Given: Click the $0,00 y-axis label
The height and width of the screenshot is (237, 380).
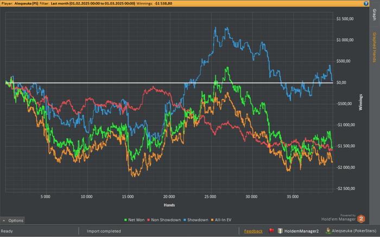Looking at the screenshot, I should pos(341,82).
